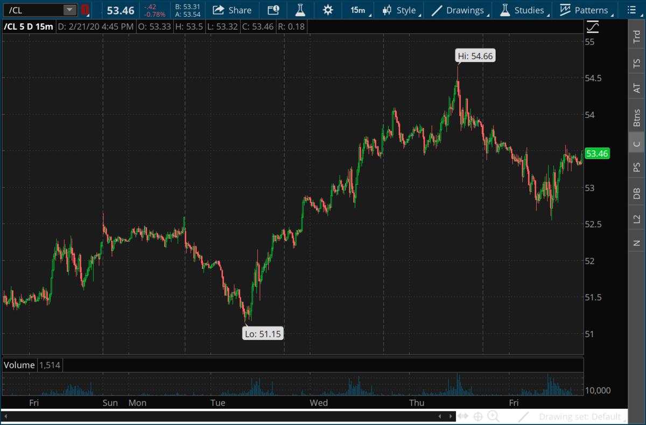Click the 10,000 volume axis label
The height and width of the screenshot is (425, 646).
coord(598,390)
